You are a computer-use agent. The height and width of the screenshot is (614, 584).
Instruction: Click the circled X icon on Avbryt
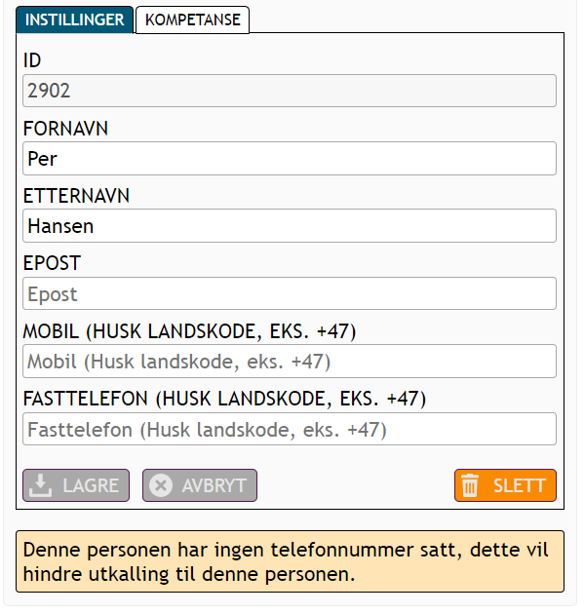[161, 485]
